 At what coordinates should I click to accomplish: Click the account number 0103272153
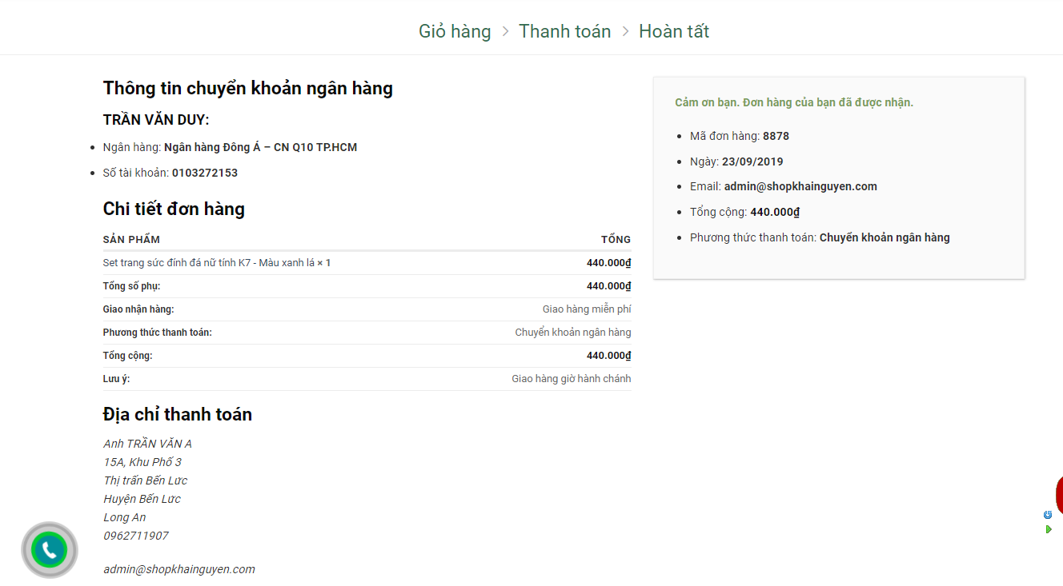[204, 173]
